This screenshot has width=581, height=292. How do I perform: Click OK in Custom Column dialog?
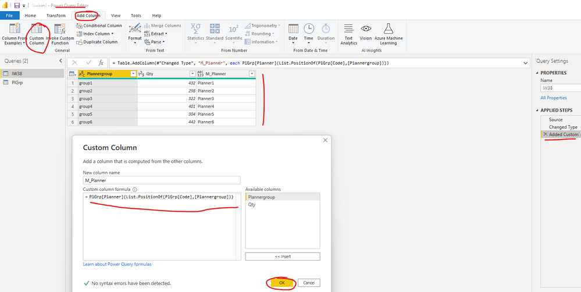pyautogui.click(x=281, y=283)
